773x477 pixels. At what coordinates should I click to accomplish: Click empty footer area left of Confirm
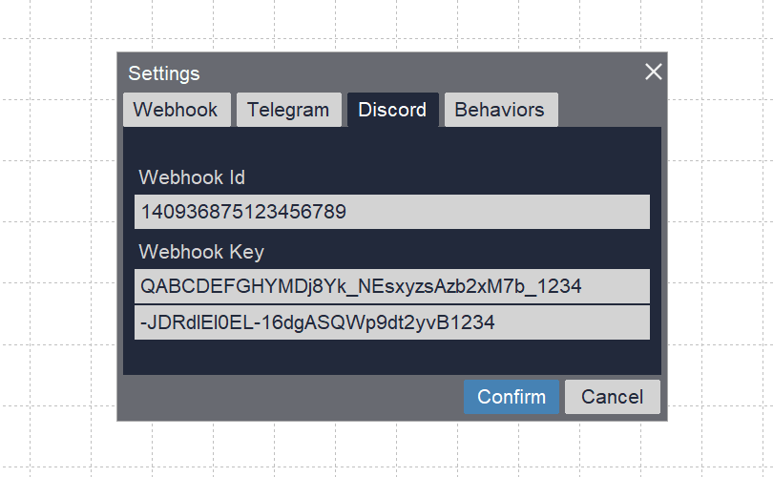coord(286,397)
